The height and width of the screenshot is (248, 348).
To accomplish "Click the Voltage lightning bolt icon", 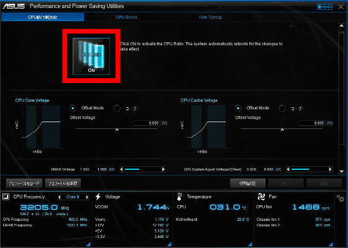I will [x=98, y=197].
